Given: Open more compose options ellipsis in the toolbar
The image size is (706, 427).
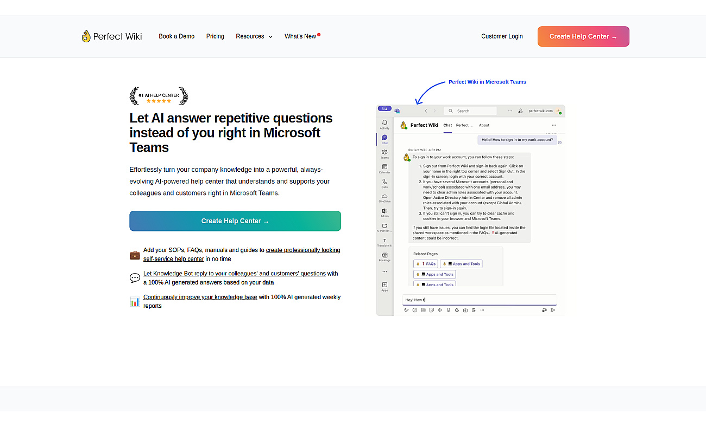Looking at the screenshot, I should point(482,310).
